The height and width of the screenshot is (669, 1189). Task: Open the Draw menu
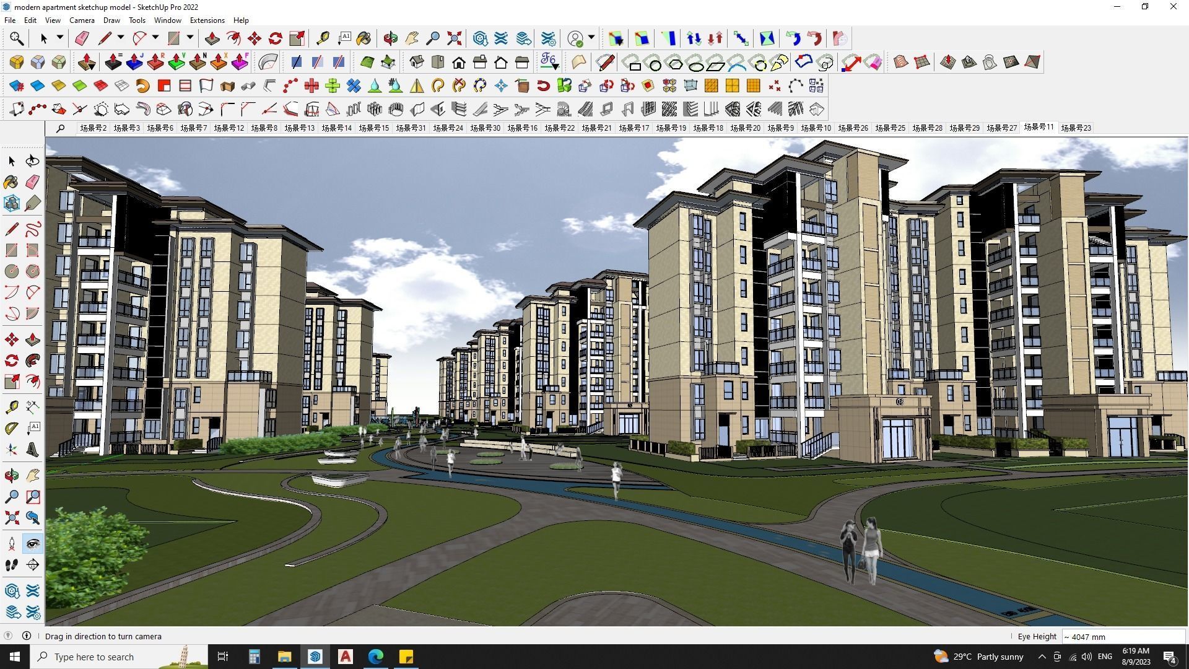[111, 20]
